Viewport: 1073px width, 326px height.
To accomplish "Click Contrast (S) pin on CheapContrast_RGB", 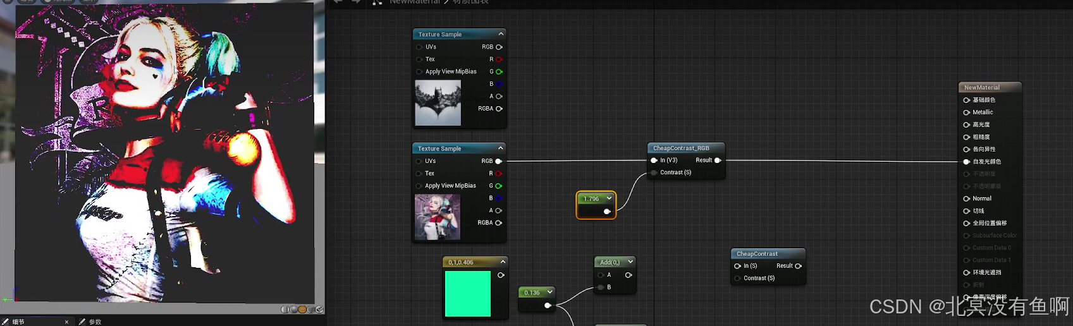I will click(x=654, y=172).
